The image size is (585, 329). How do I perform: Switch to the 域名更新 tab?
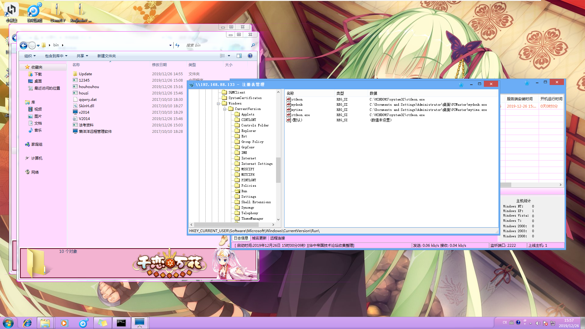pos(259,238)
